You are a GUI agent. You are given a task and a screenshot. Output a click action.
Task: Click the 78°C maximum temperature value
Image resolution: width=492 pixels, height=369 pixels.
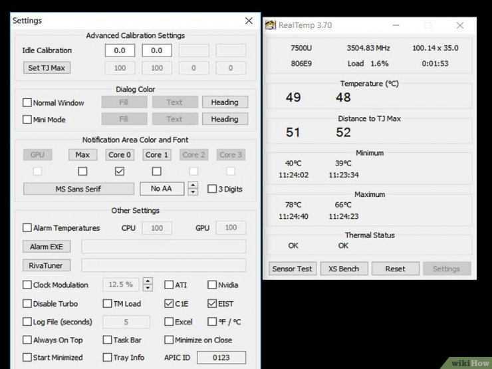293,205
